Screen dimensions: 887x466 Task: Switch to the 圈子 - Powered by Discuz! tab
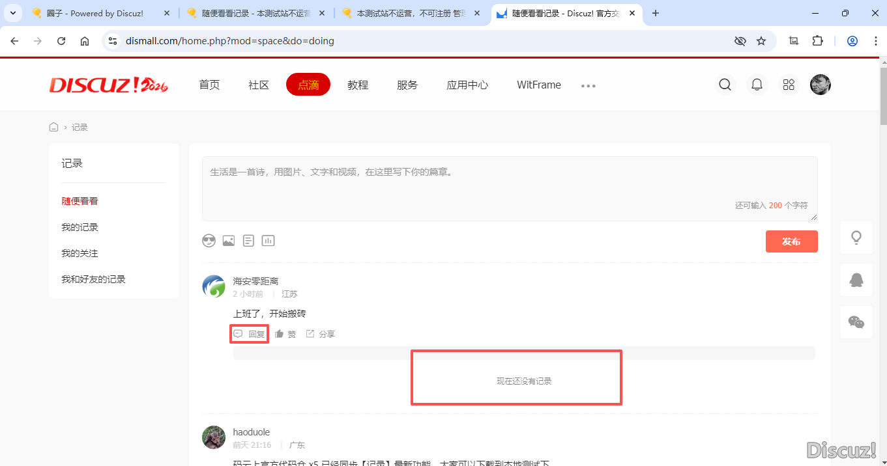tap(95, 13)
